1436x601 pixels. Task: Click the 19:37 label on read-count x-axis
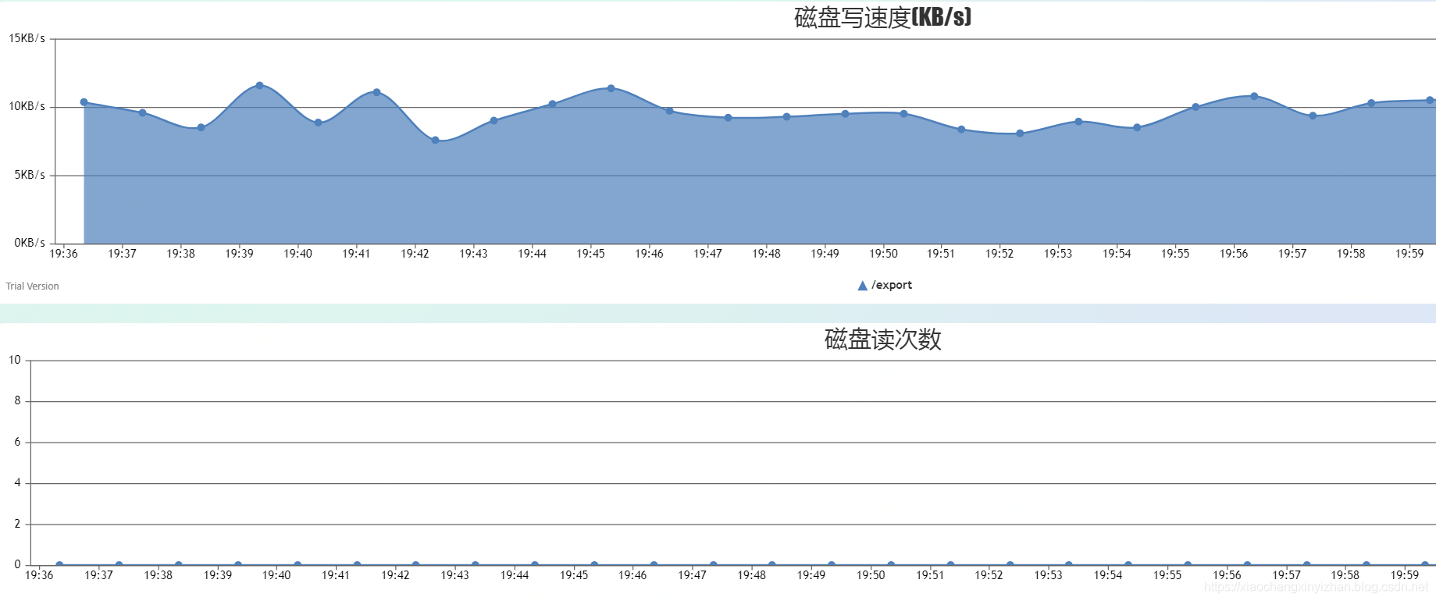[x=98, y=575]
